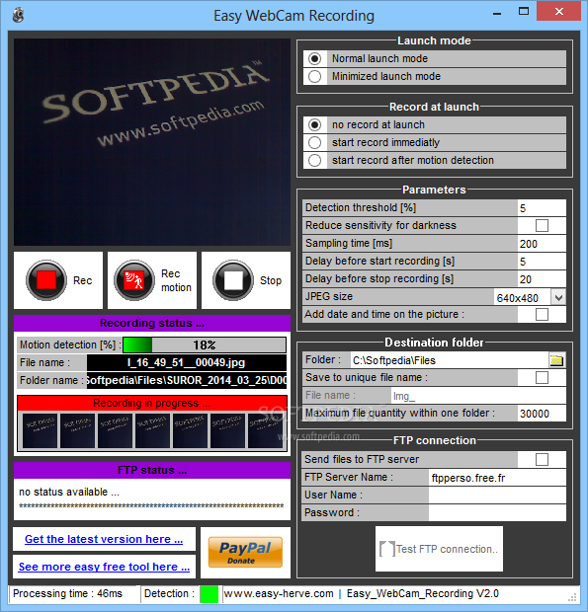Close the Easy WebCam Recording window

coord(558,11)
